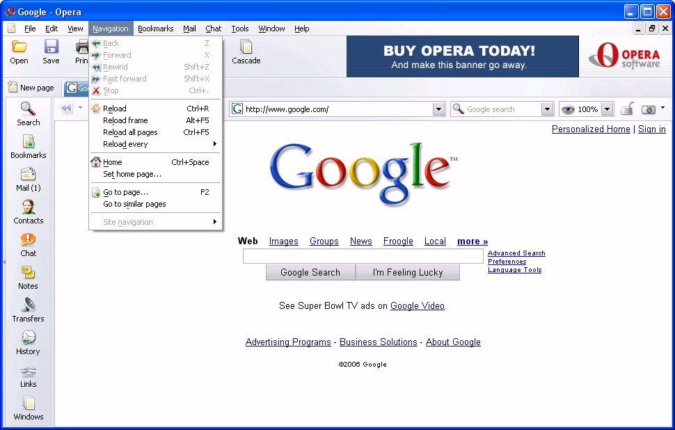The image size is (675, 430).
Task: Choose Reload all pages menu entry
Action: [155, 132]
